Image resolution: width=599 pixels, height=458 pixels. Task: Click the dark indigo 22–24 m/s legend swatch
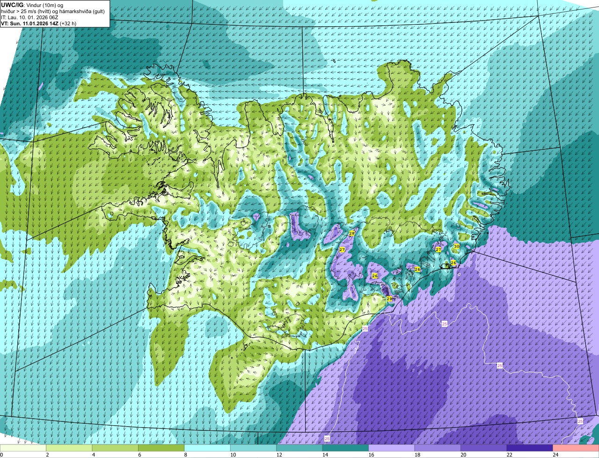(530, 448)
